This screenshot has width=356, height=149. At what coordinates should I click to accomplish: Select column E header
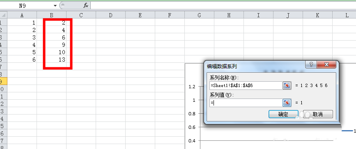click(x=140, y=15)
